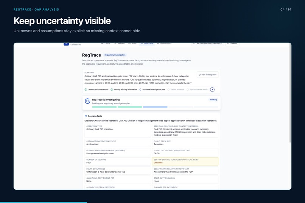Select the Flight Crew Size Two pilots card
Image resolution: width=305 pixels, height=203 pixels.
tap(185, 143)
